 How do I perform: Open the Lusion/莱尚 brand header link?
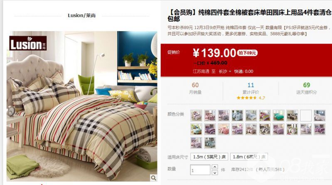81,15
